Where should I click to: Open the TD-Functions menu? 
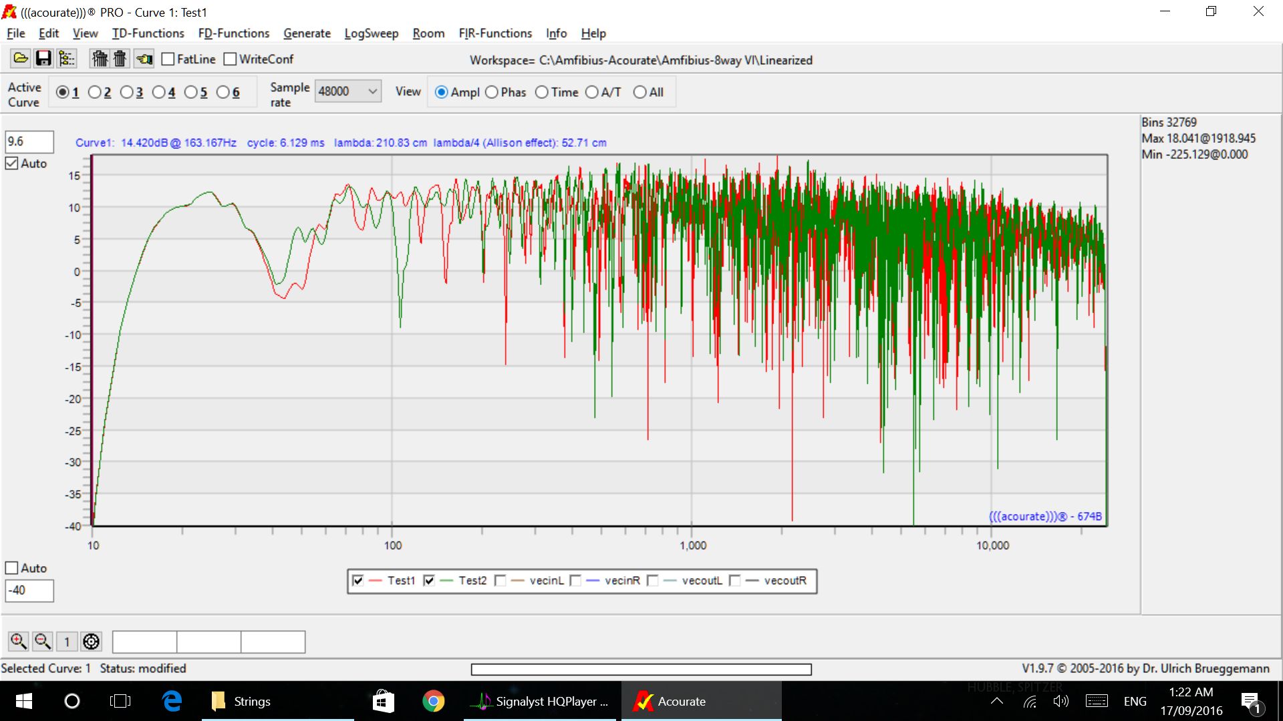148,33
